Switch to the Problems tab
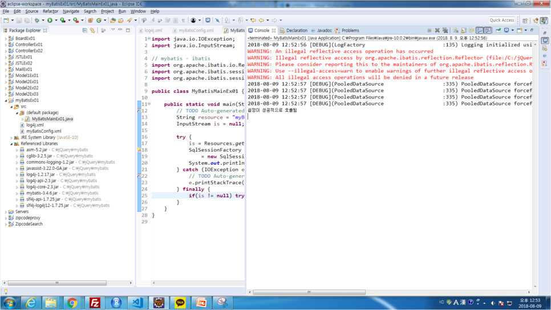Screen dimensions: 551x310 pyautogui.click(x=347, y=31)
